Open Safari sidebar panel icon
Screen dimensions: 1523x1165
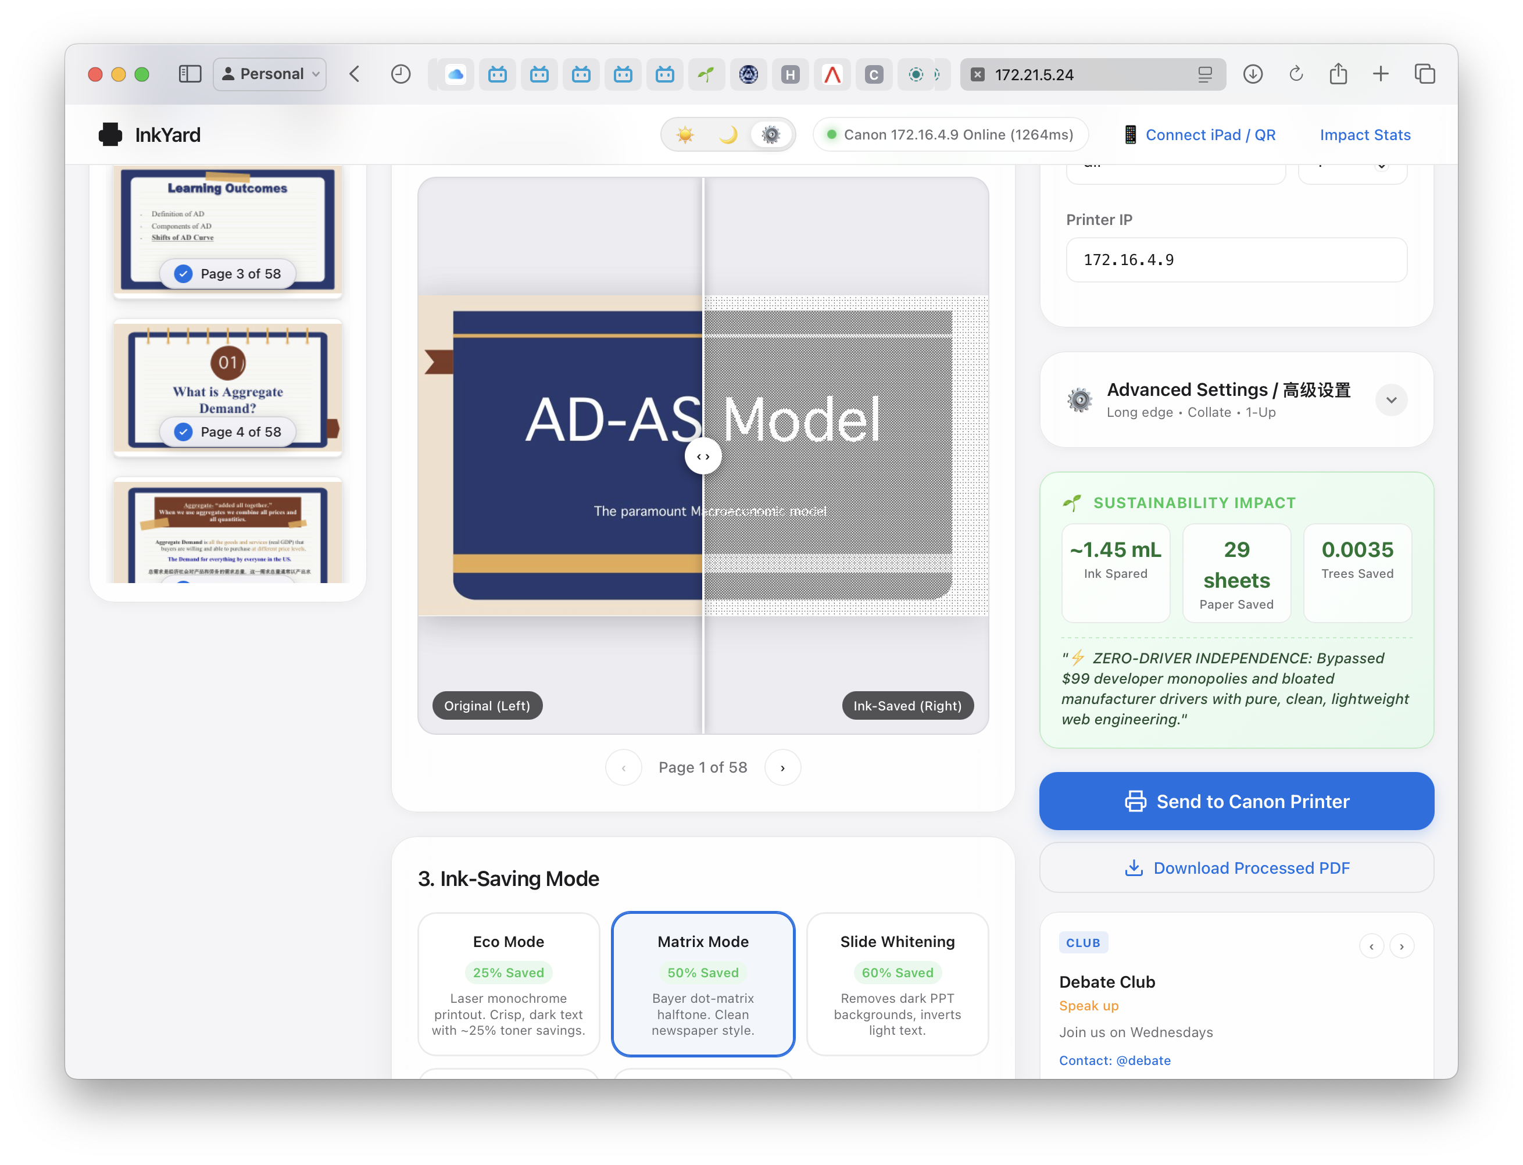[x=190, y=74]
